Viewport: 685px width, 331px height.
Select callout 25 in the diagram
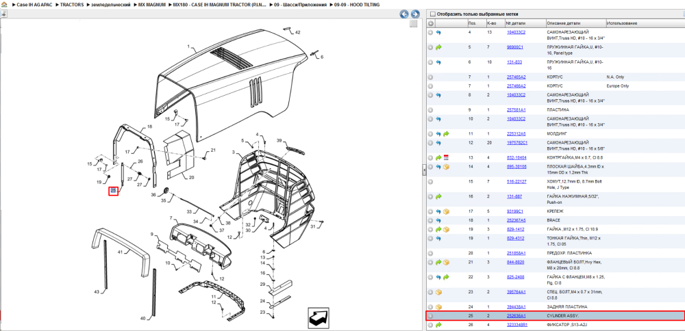[114, 191]
